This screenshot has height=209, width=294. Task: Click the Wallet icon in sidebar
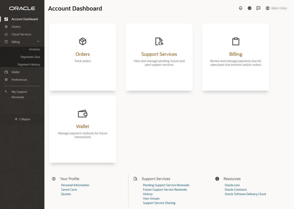pyautogui.click(x=6, y=72)
